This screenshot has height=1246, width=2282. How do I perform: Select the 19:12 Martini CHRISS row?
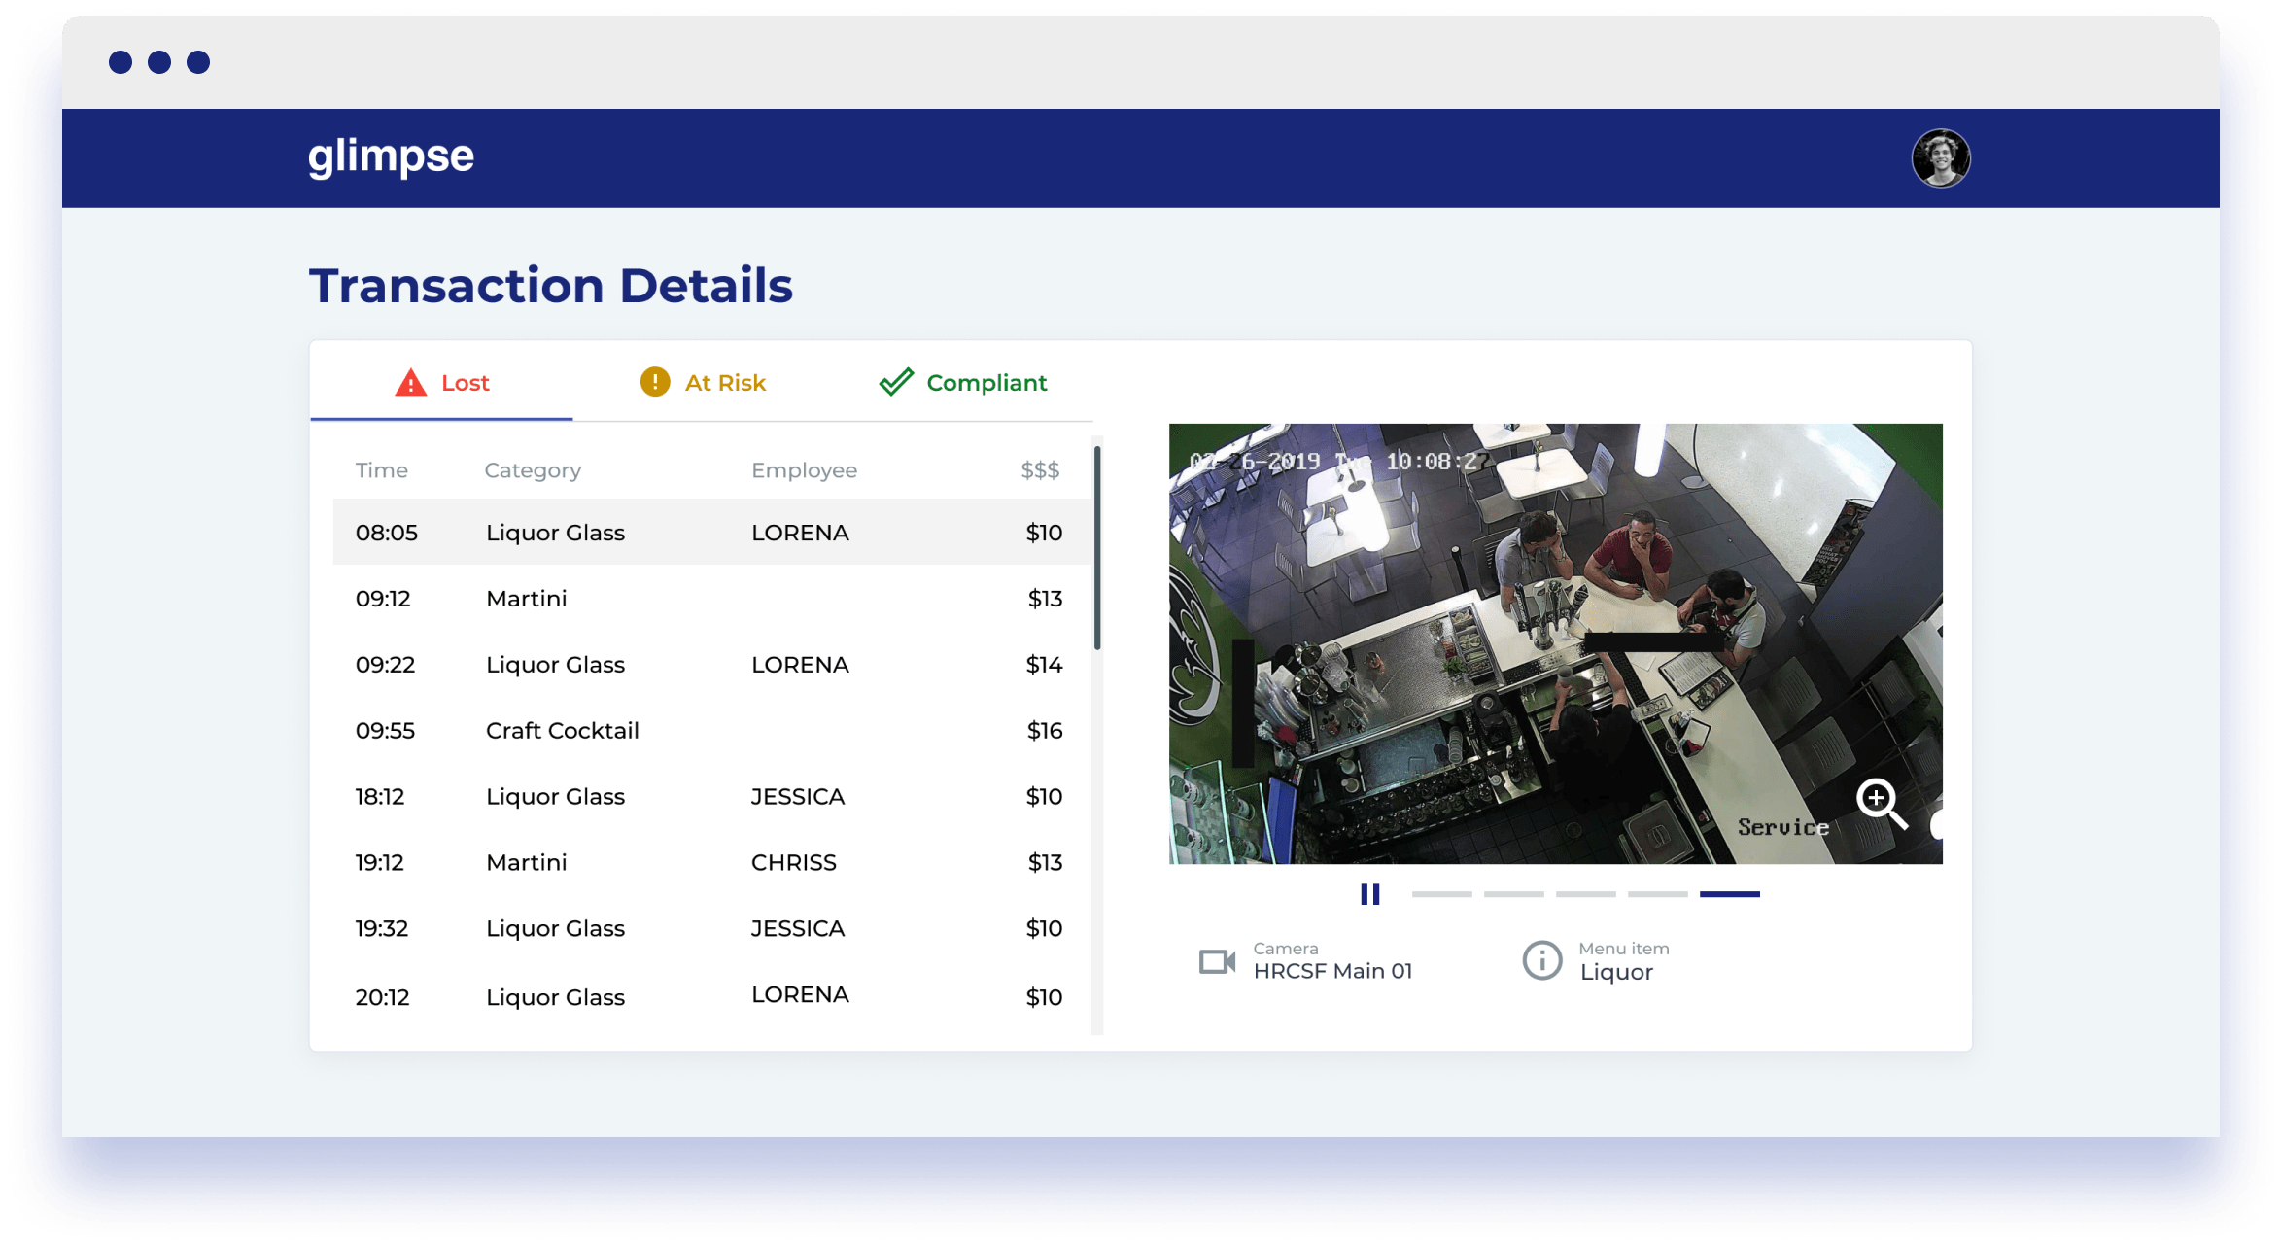pos(711,863)
